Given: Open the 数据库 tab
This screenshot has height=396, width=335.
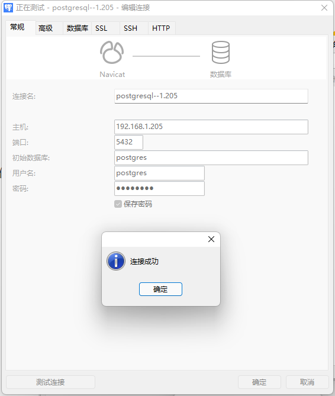Looking at the screenshot, I should (78, 28).
